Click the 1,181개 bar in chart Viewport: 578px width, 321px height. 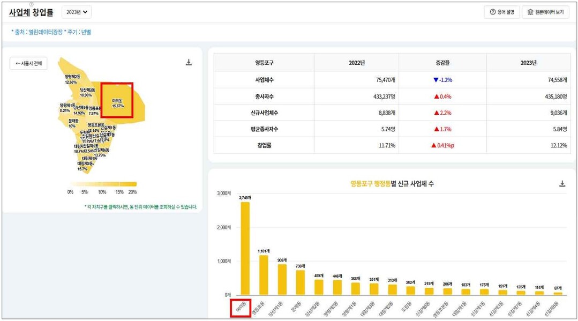click(x=264, y=275)
